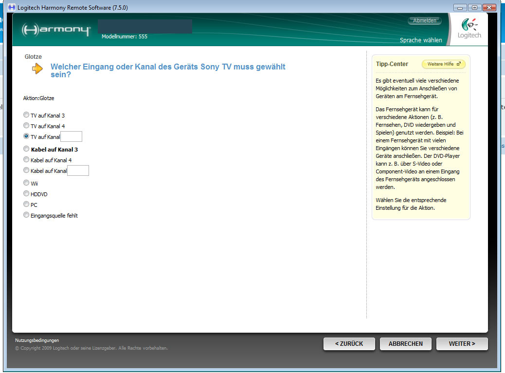Focus the Kabel auf Kanal number field
The image size is (505, 373).
point(78,170)
